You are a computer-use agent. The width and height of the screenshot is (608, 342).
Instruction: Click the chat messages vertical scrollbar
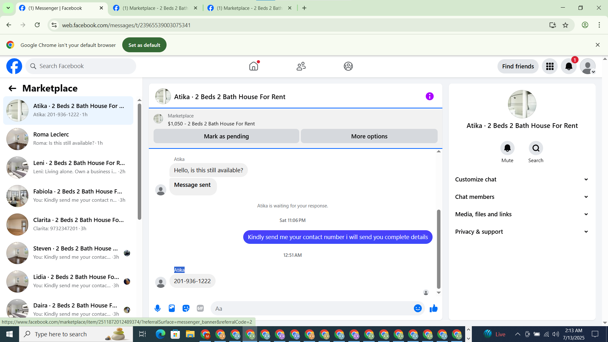(x=439, y=249)
